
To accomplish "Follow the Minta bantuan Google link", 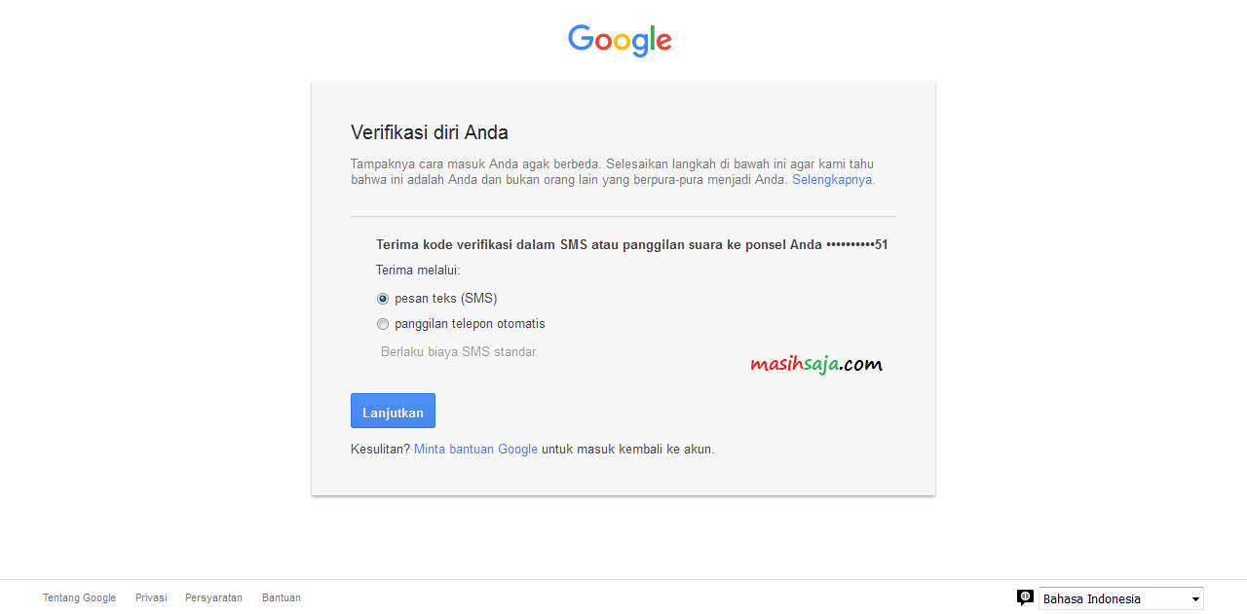I will click(475, 450).
